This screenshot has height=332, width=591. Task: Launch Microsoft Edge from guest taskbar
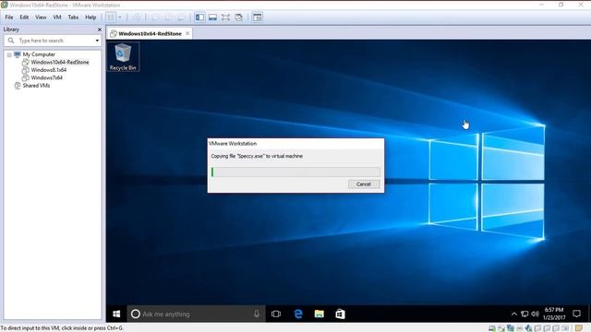click(x=298, y=314)
